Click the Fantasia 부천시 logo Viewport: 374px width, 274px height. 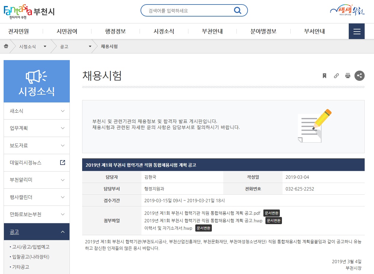tap(29, 11)
